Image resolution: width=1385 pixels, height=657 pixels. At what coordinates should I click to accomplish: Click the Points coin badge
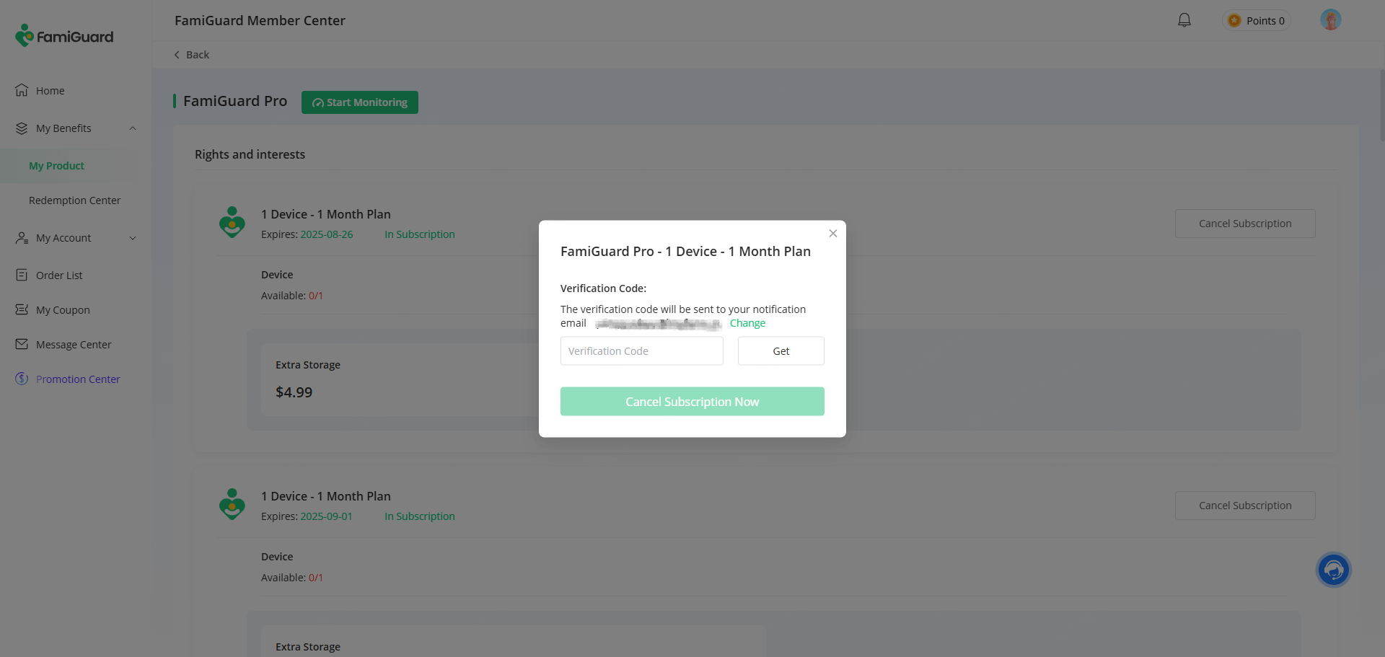coord(1256,21)
